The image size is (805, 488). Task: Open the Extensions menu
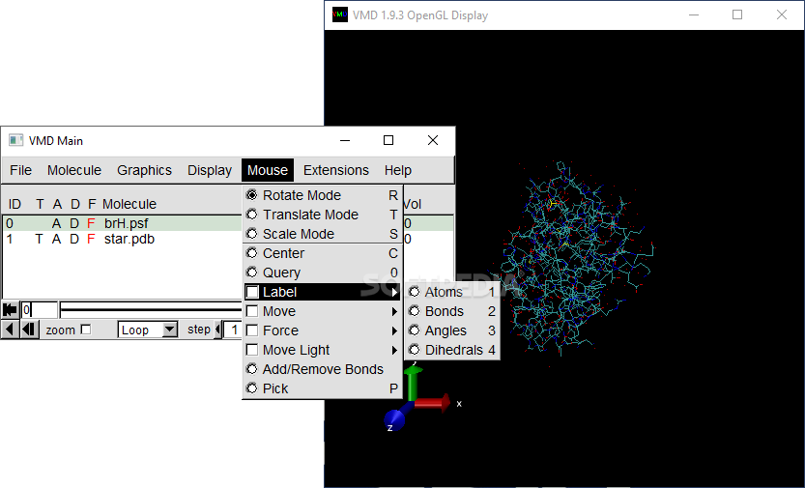pyautogui.click(x=335, y=170)
